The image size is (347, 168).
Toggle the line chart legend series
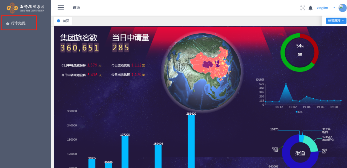coord(299,112)
